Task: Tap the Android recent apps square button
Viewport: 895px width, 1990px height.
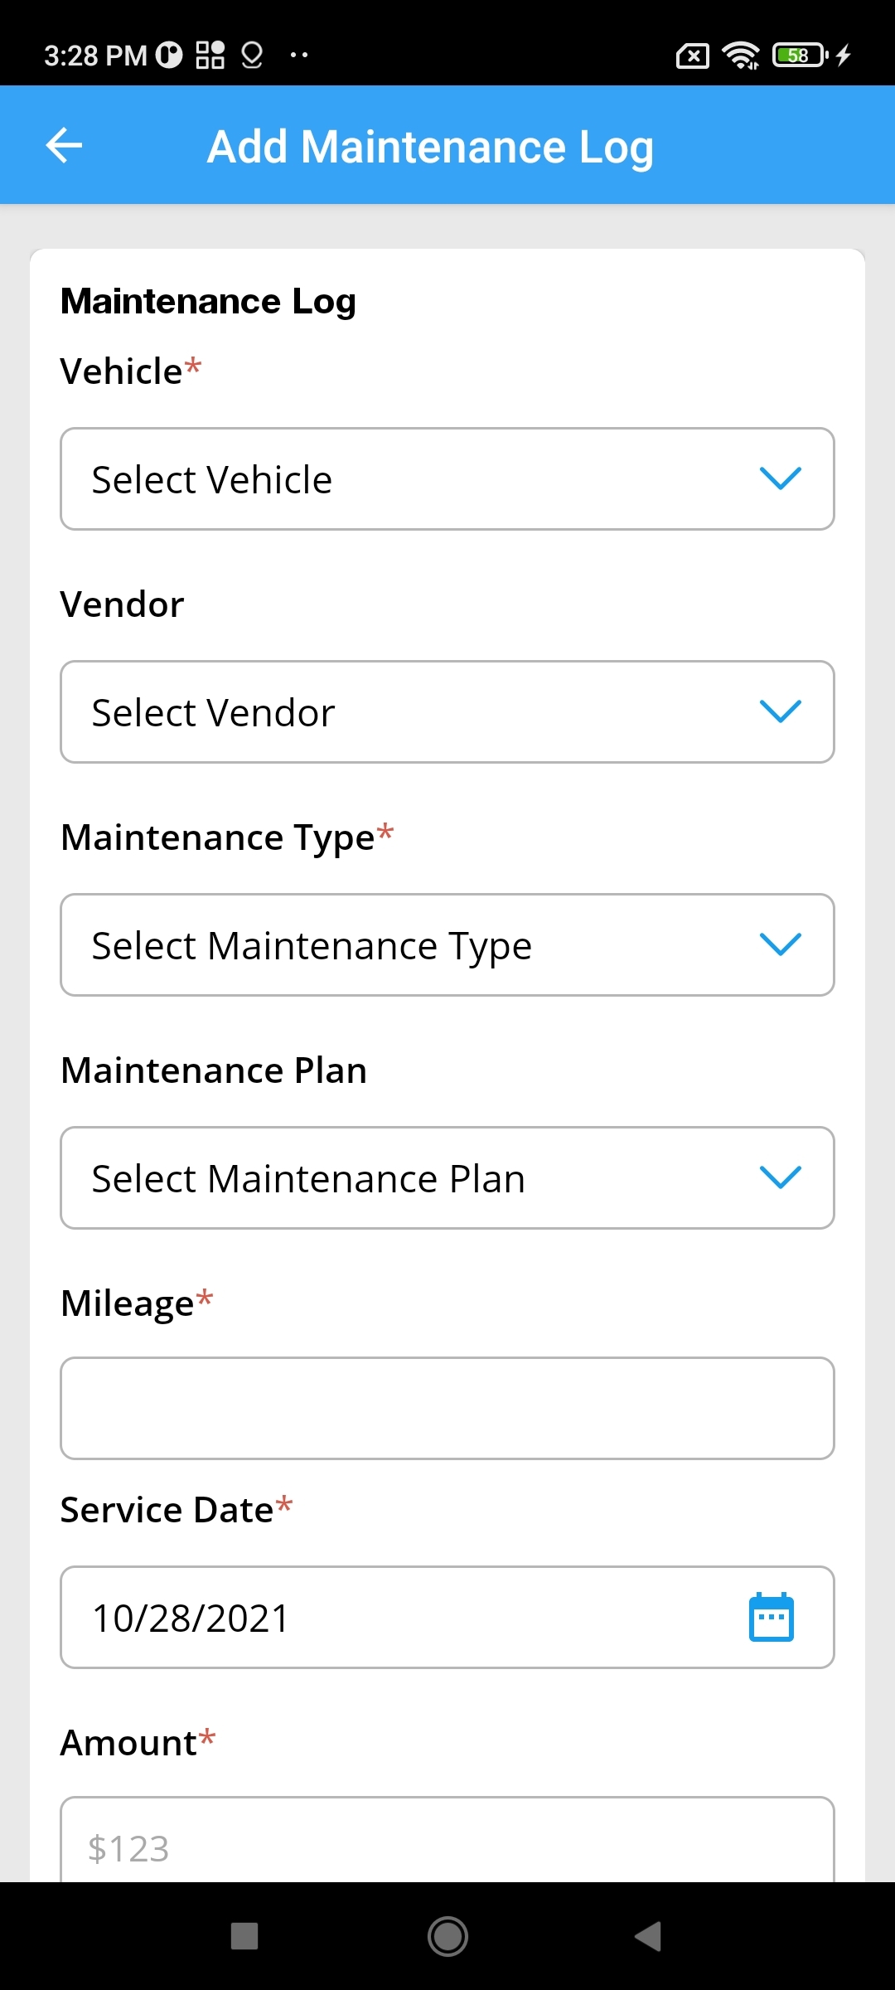Action: click(244, 1936)
